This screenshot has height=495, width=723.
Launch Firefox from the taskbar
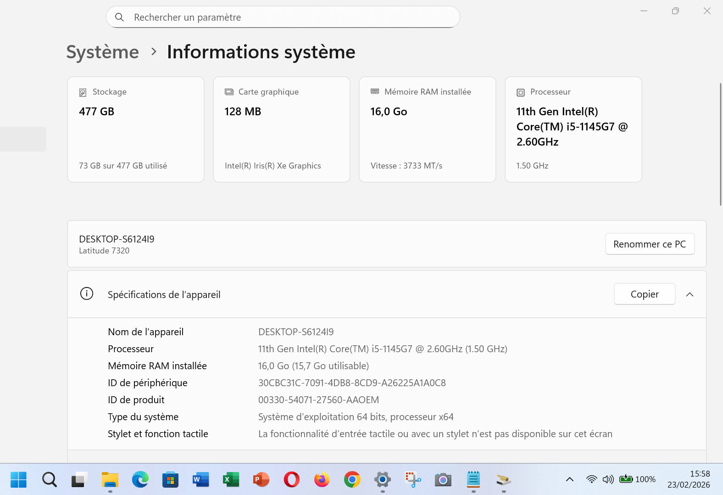point(322,479)
